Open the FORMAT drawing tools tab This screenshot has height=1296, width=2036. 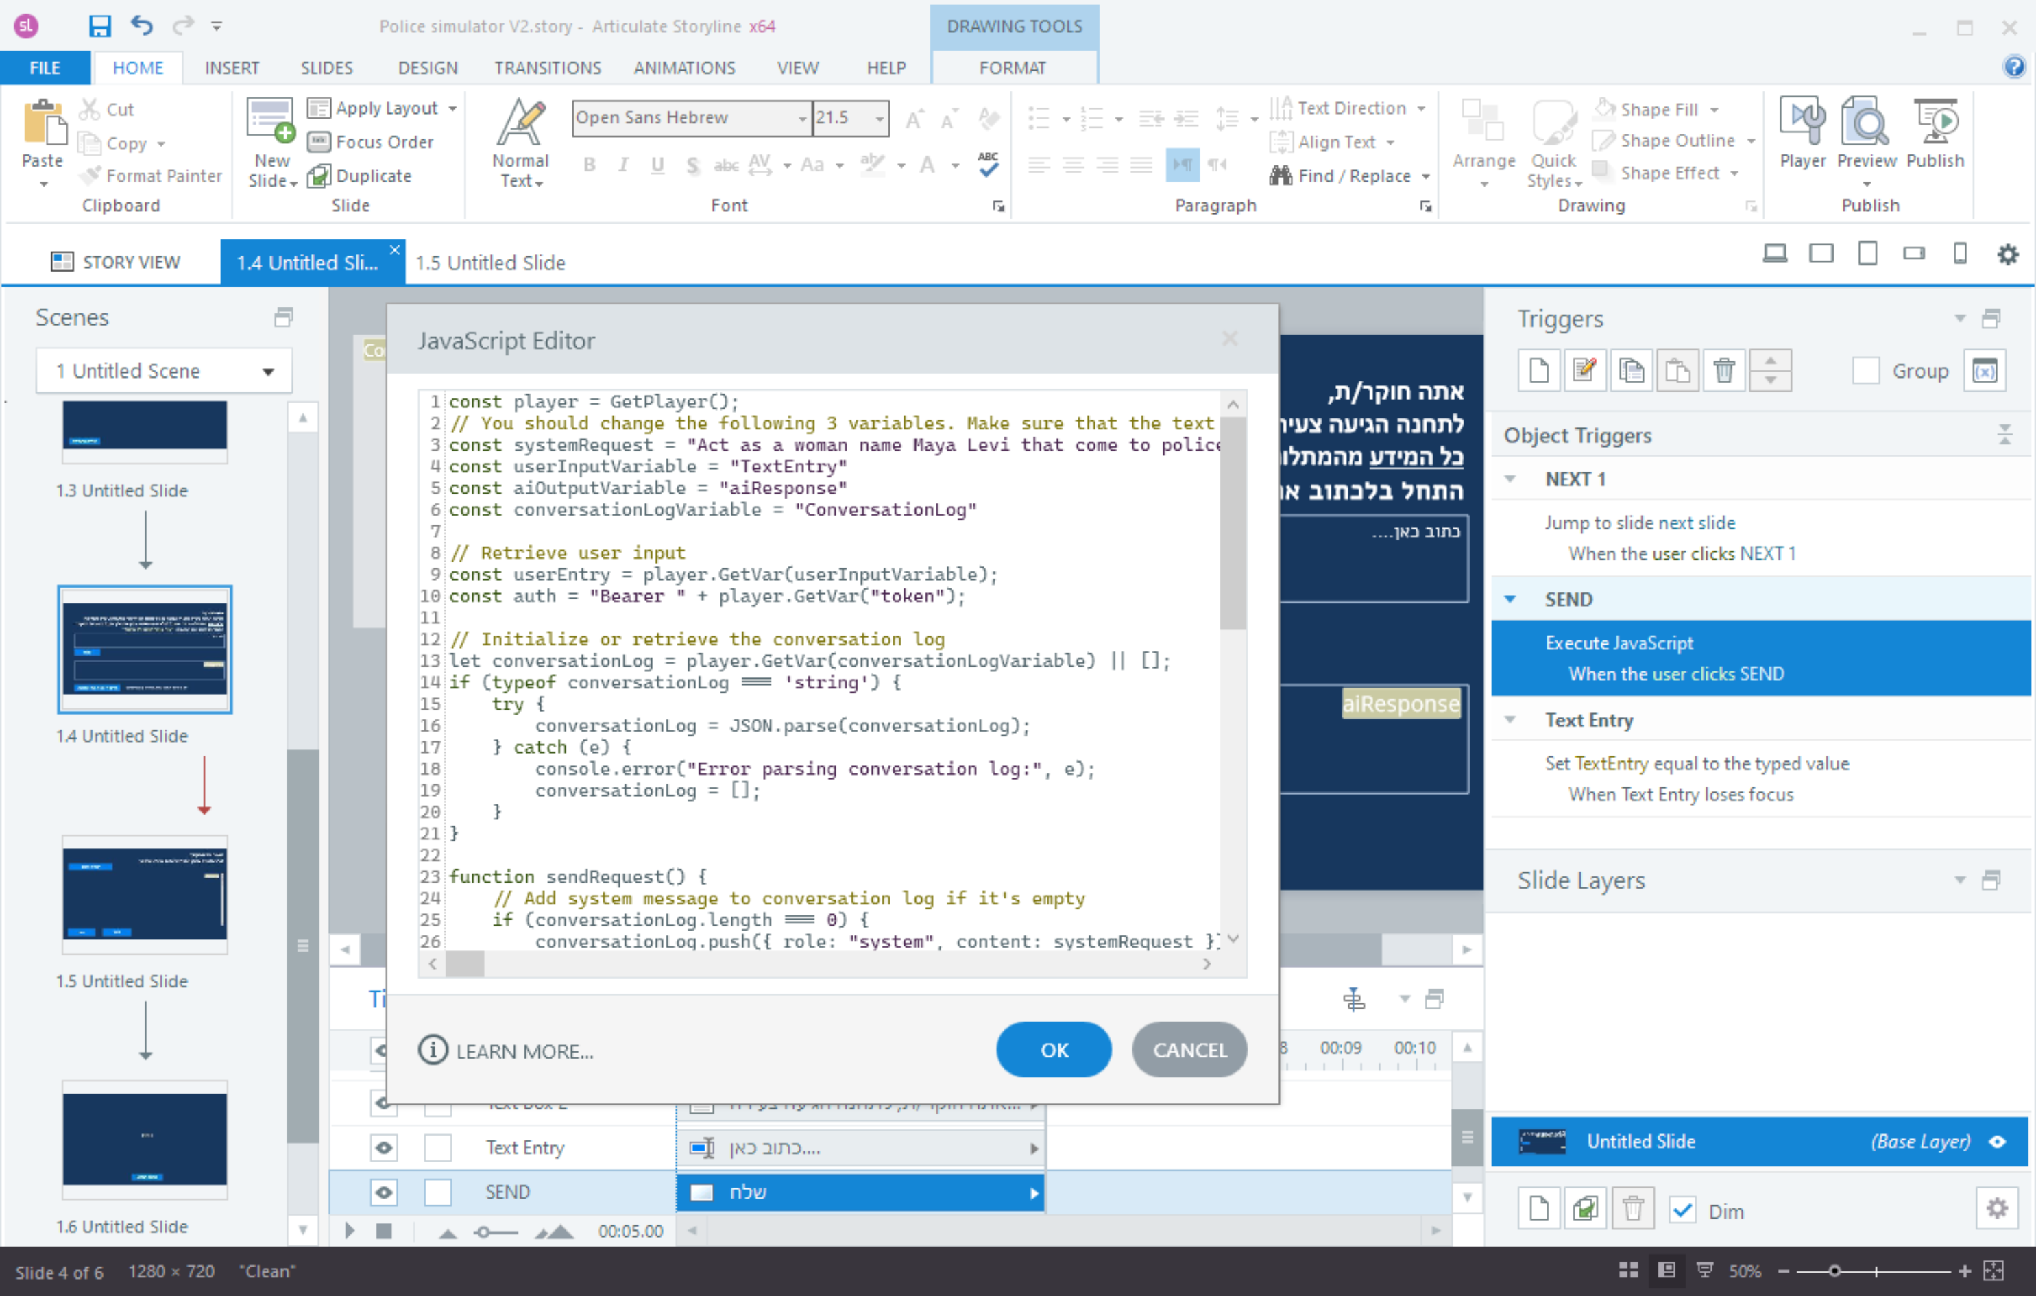coord(1012,68)
